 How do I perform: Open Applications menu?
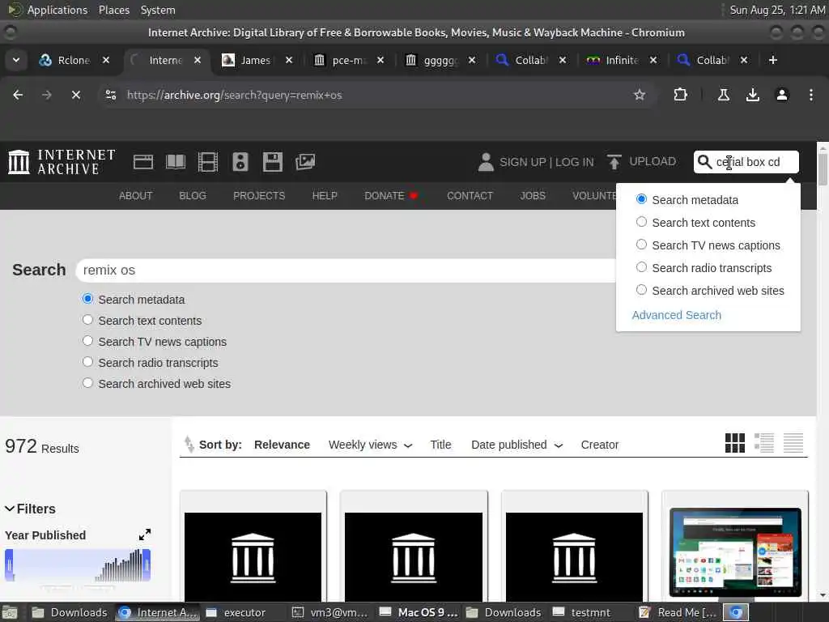pyautogui.click(x=57, y=10)
